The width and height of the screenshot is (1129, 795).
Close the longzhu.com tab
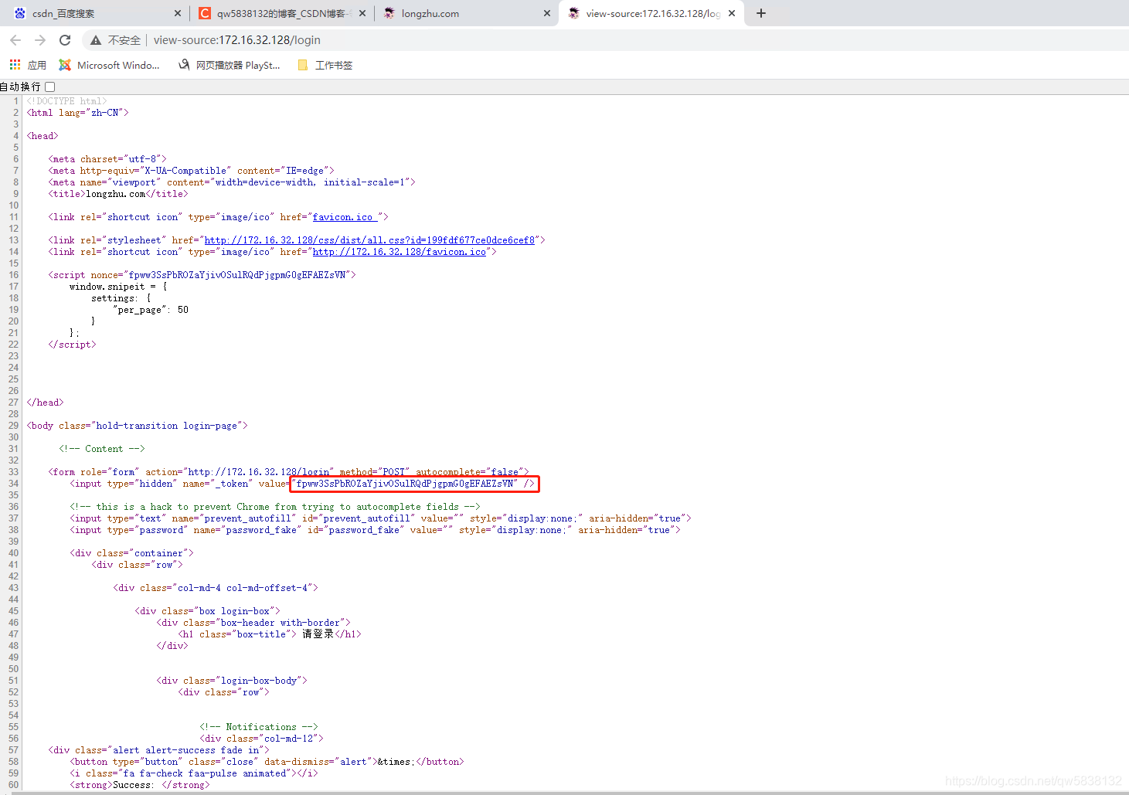[x=547, y=13]
